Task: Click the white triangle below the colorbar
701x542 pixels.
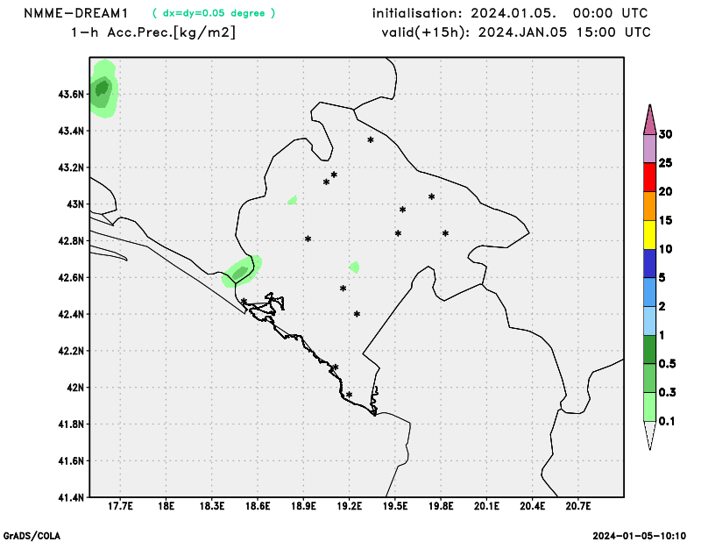Action: click(x=649, y=435)
